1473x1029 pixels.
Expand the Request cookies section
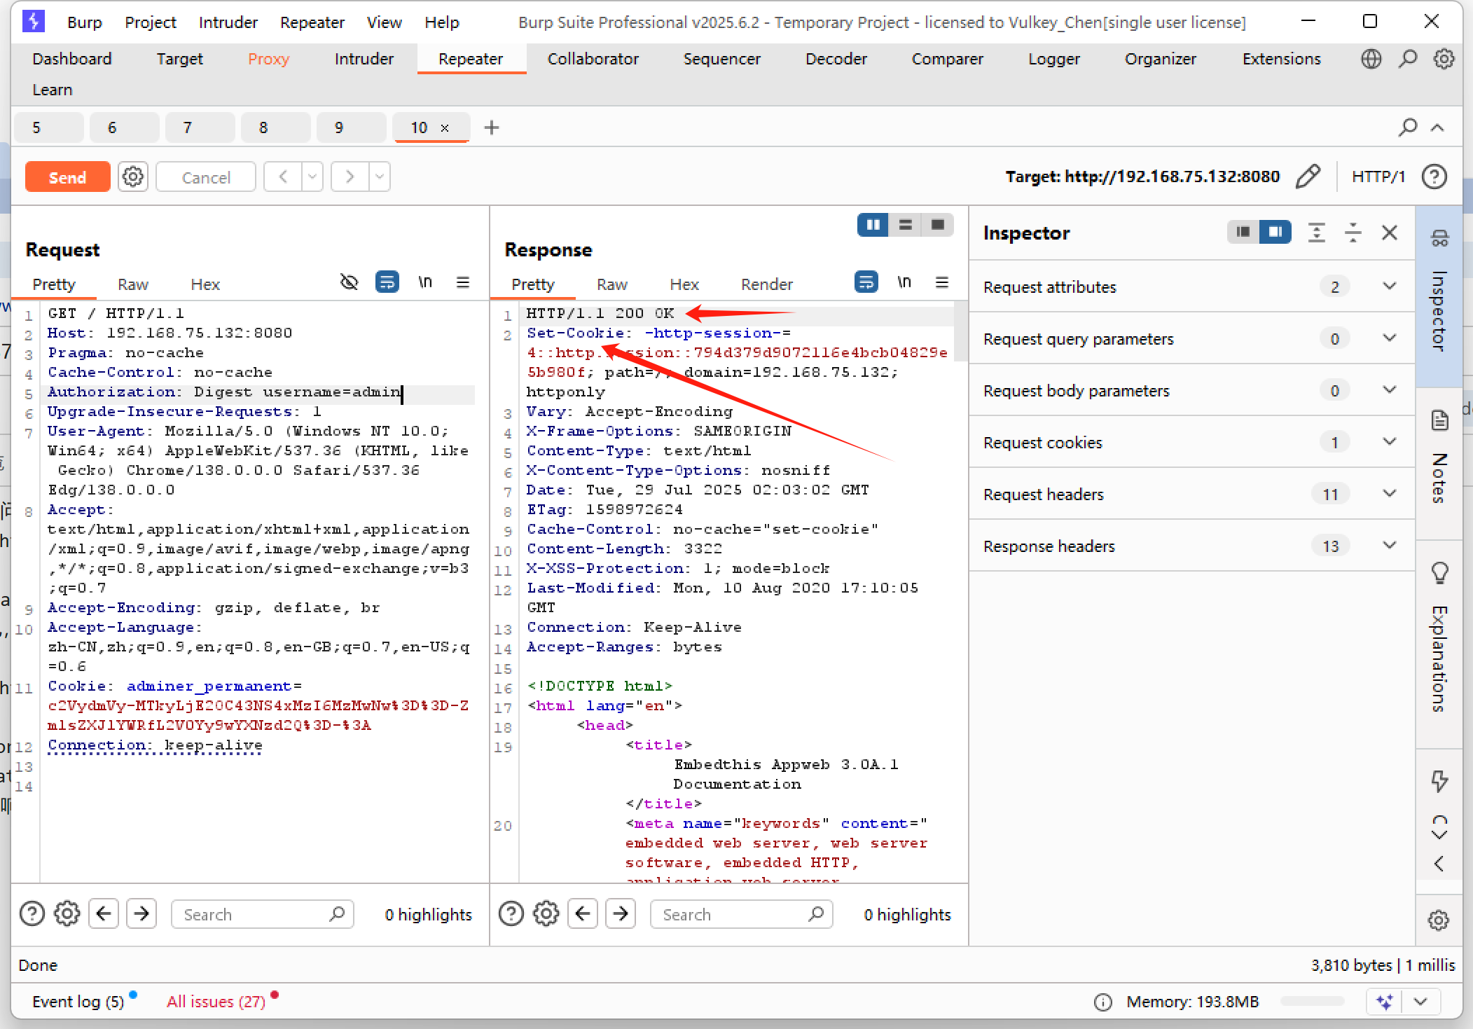pos(1389,442)
